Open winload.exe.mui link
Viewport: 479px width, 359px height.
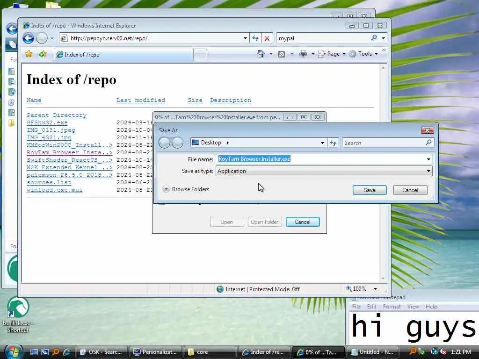click(x=54, y=190)
